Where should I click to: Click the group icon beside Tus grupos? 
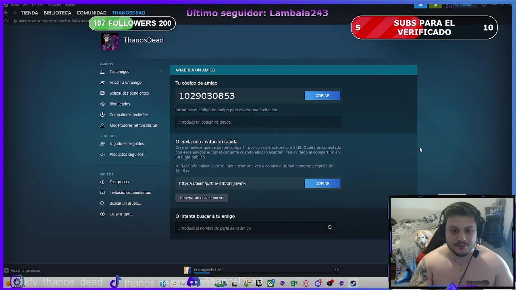tap(102, 182)
